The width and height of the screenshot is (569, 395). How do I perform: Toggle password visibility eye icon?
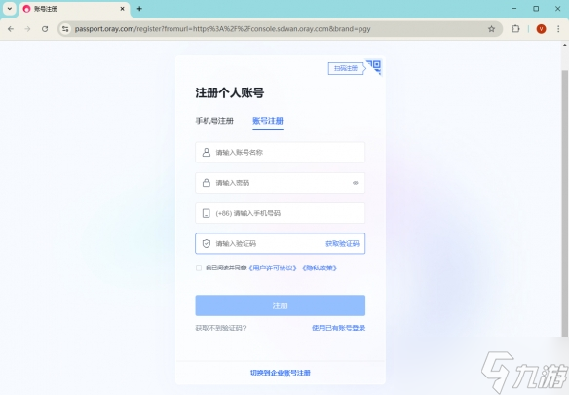point(356,183)
